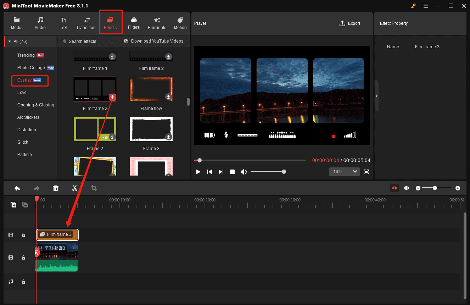Image resolution: width=470 pixels, height=305 pixels.
Task: Toggle lock on the video track
Action: coord(23,257)
